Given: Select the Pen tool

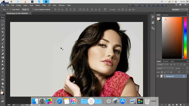Looking at the screenshot, I should (x=3, y=69).
